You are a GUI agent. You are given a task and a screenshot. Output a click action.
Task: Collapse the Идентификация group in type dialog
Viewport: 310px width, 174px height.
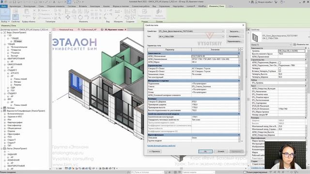pyautogui.click(x=239, y=135)
